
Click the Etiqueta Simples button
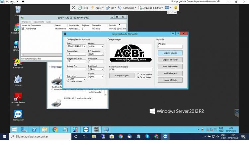point(170,53)
